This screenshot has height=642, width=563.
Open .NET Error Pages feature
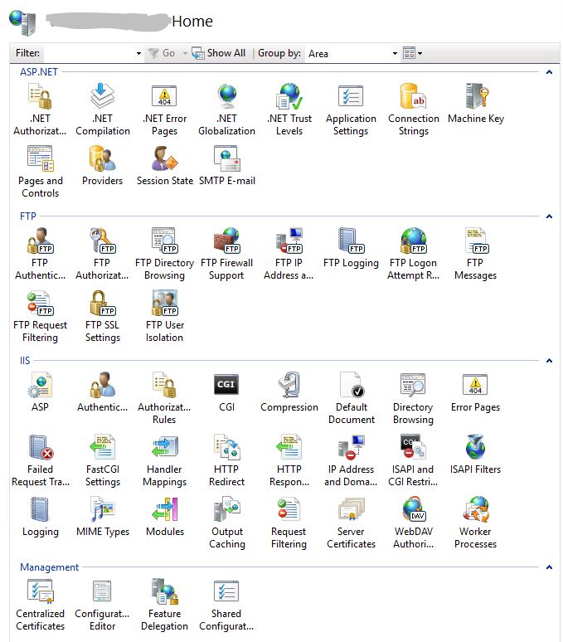point(164,109)
